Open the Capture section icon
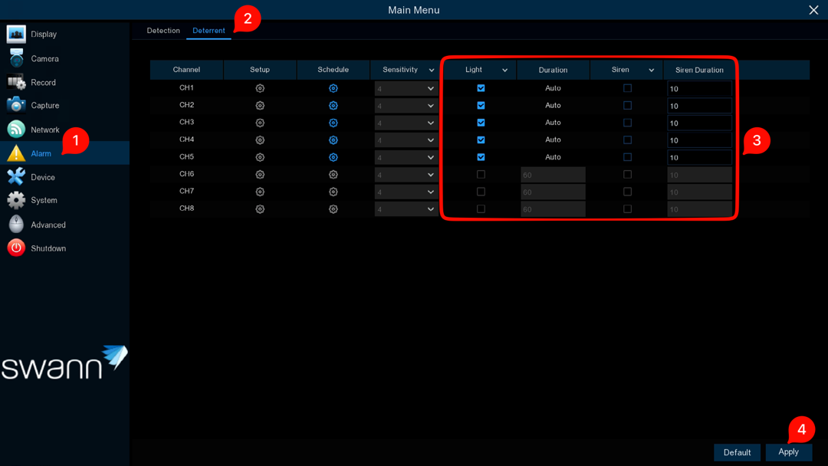The image size is (828, 466). click(16, 105)
